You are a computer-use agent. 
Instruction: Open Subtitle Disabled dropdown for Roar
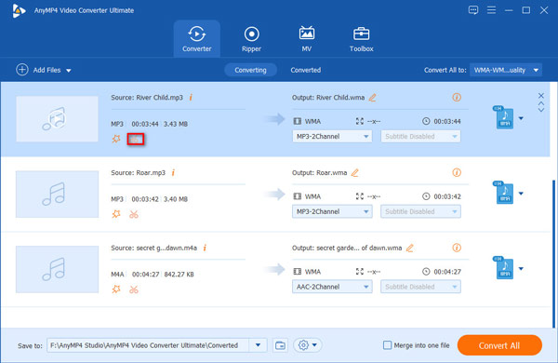pos(420,211)
